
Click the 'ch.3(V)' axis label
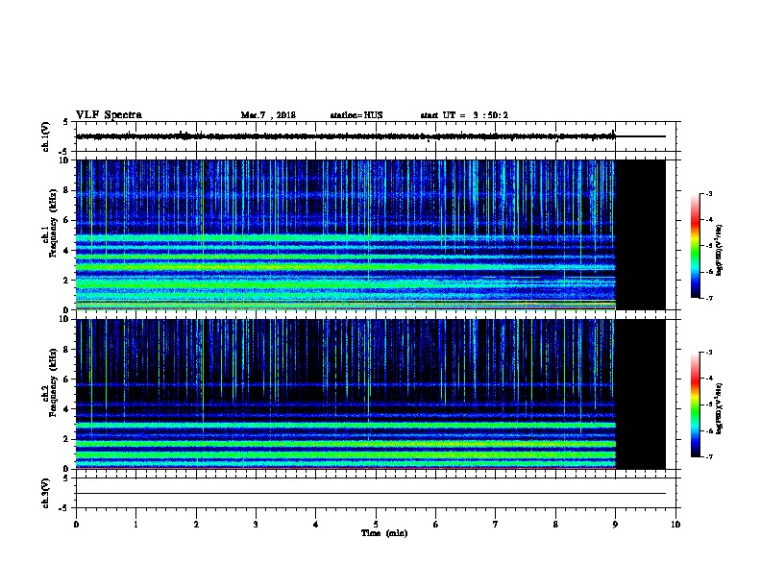click(46, 493)
